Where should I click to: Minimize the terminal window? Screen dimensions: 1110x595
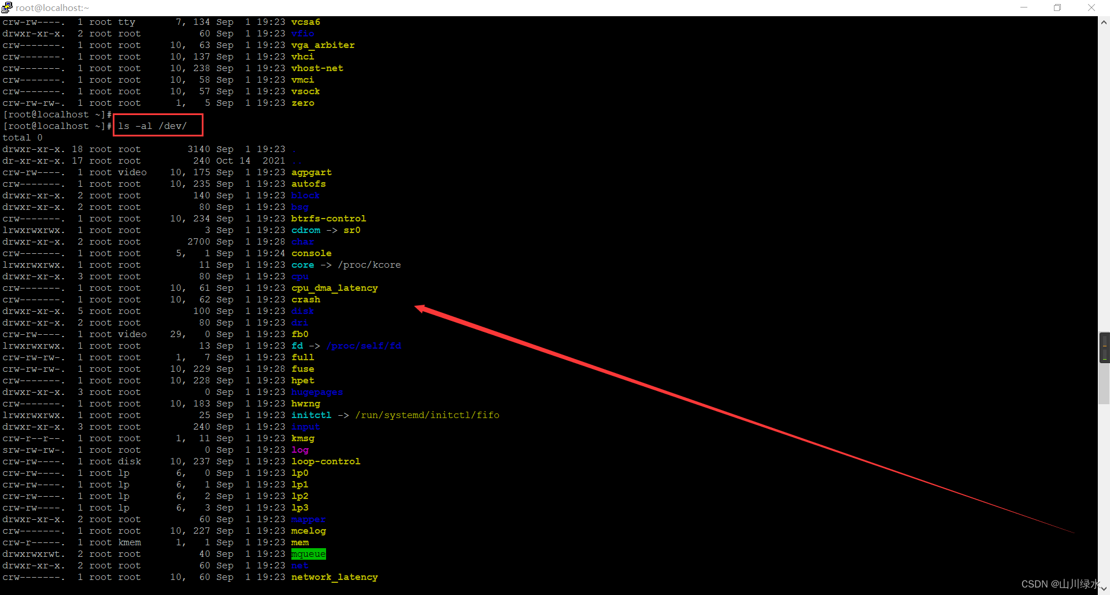pos(1024,8)
